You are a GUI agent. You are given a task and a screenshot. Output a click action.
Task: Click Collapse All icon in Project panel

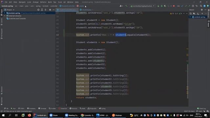(x=46, y=10)
